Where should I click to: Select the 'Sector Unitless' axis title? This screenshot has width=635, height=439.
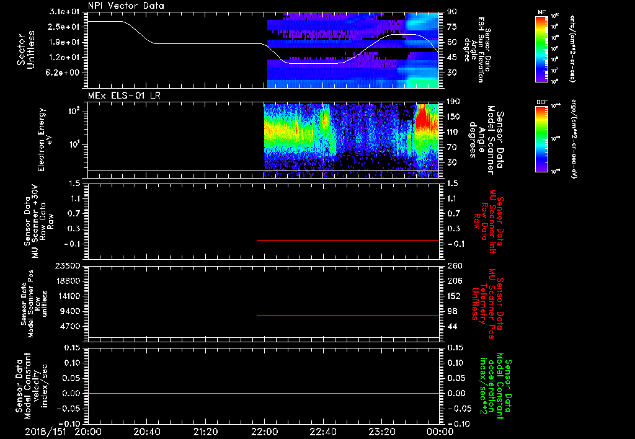[26, 50]
